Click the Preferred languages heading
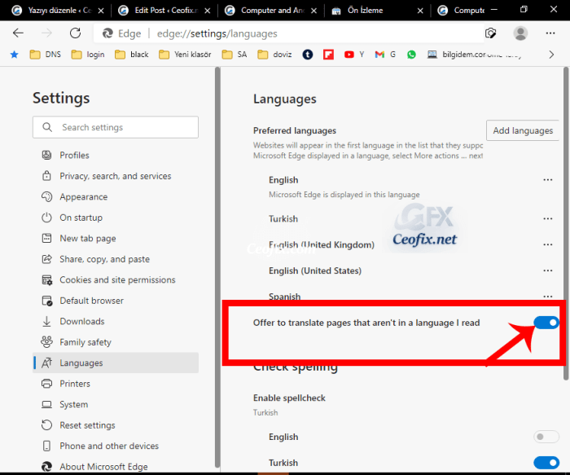The height and width of the screenshot is (475, 570). tap(295, 130)
